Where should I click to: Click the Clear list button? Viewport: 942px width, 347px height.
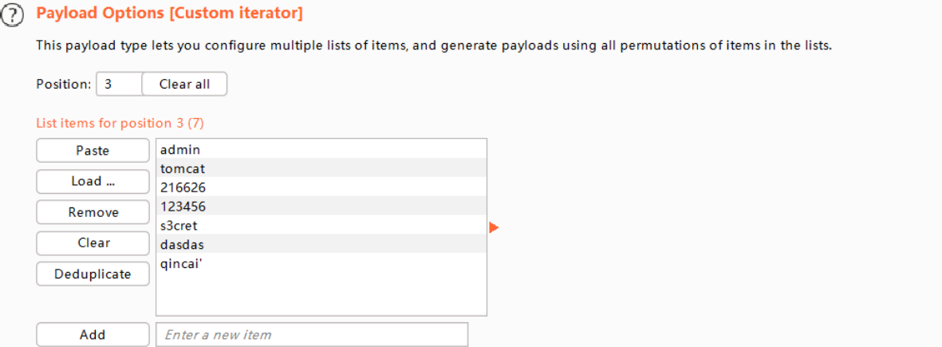(x=93, y=243)
